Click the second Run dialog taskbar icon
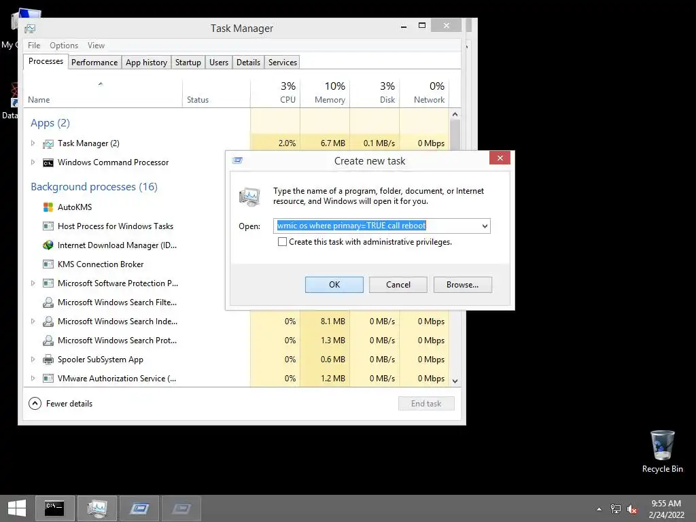Screen dimensions: 696x522 (181, 508)
